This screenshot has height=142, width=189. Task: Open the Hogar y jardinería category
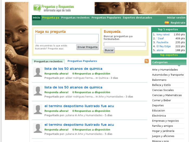(x=163, y=131)
